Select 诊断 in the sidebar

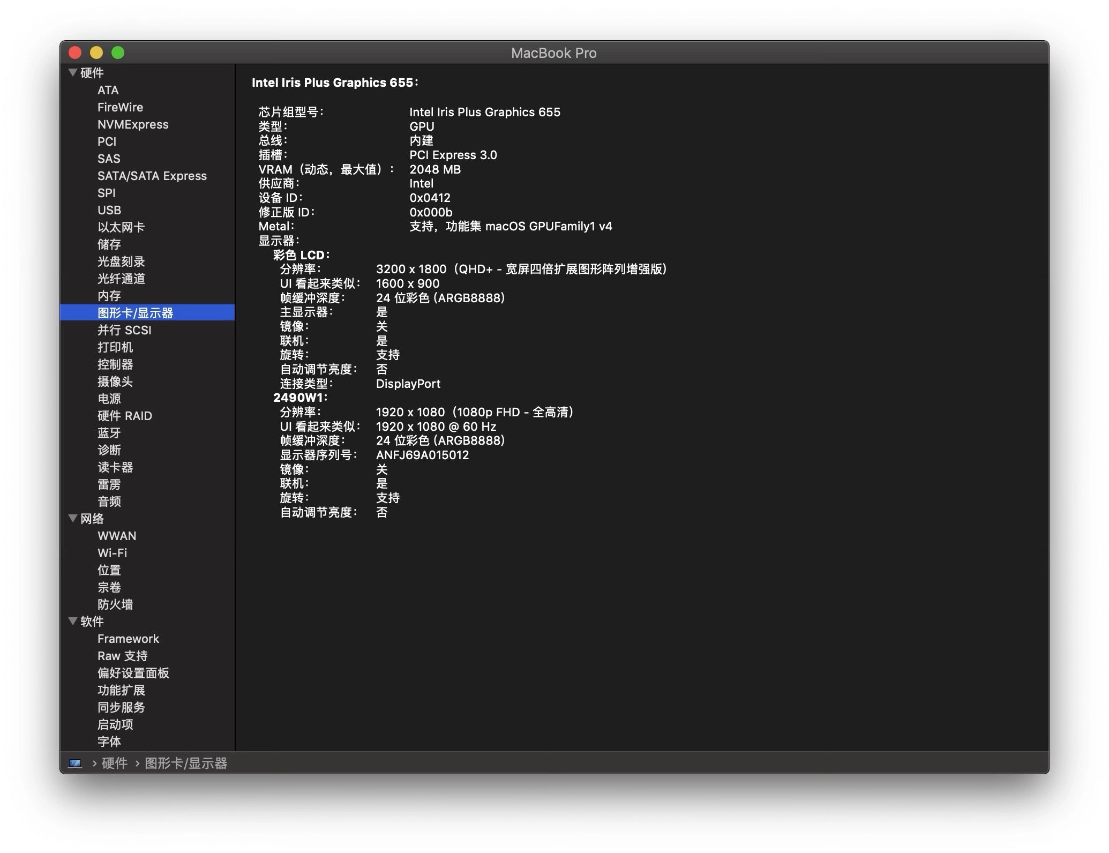109,450
